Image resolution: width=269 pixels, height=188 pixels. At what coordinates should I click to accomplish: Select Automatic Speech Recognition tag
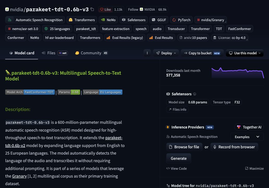[x=35, y=20]
